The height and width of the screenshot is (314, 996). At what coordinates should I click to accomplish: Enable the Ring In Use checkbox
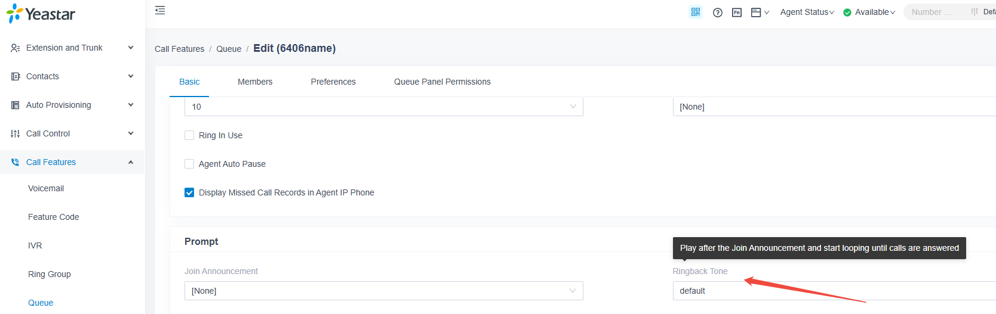189,135
